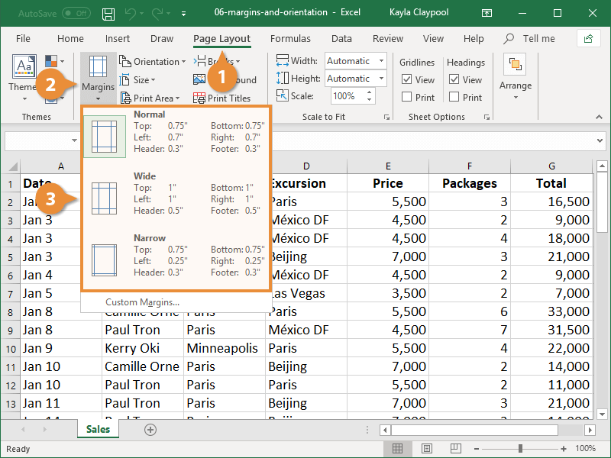The image size is (611, 458).
Task: Open the Help tab
Action: (x=474, y=39)
